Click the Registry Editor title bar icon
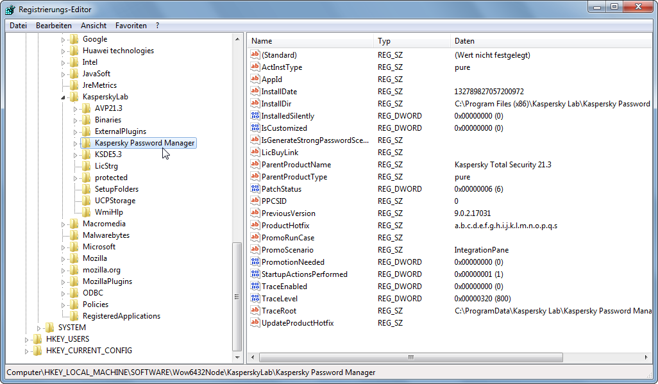Image resolution: width=658 pixels, height=384 pixels. (x=10, y=9)
